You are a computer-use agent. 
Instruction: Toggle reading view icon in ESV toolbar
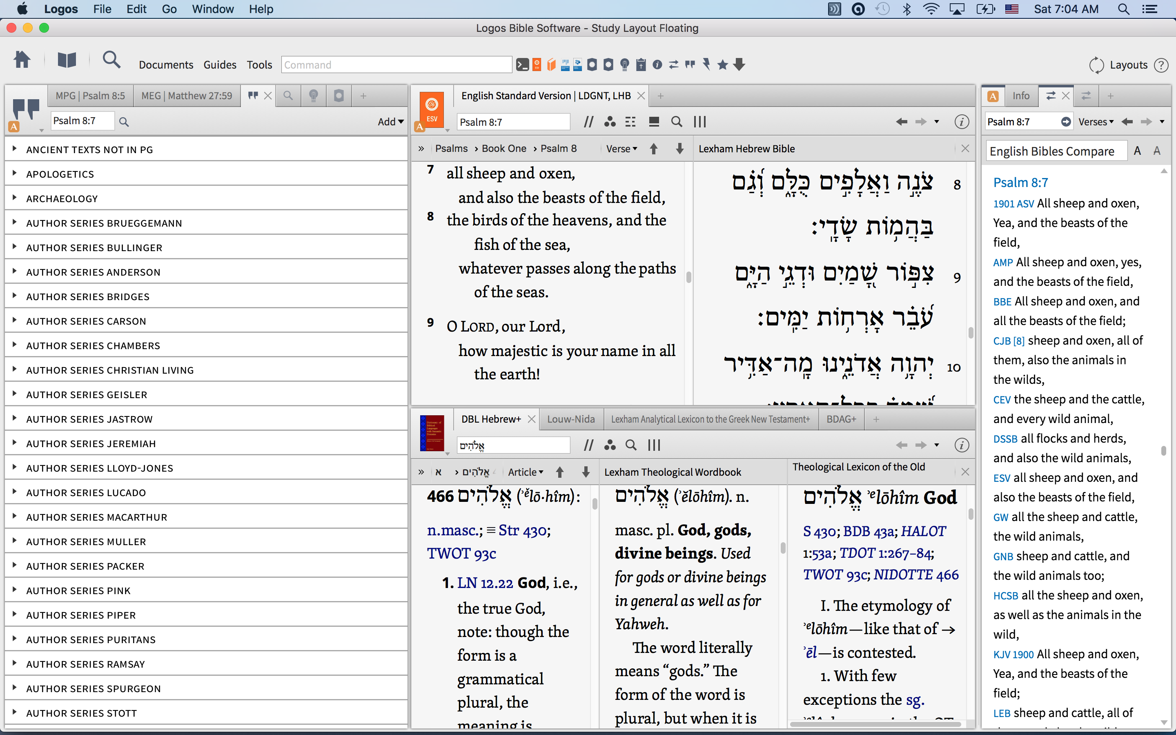tap(654, 122)
